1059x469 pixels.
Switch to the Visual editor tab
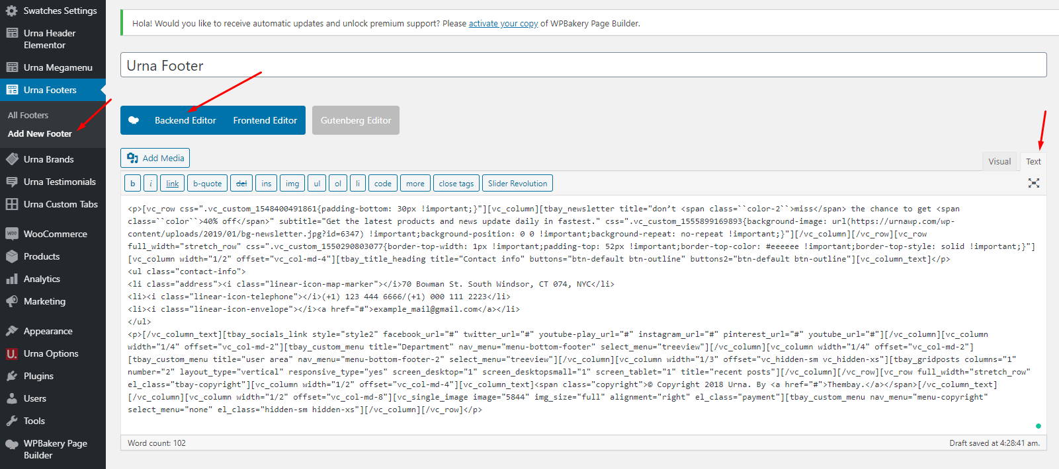[999, 161]
